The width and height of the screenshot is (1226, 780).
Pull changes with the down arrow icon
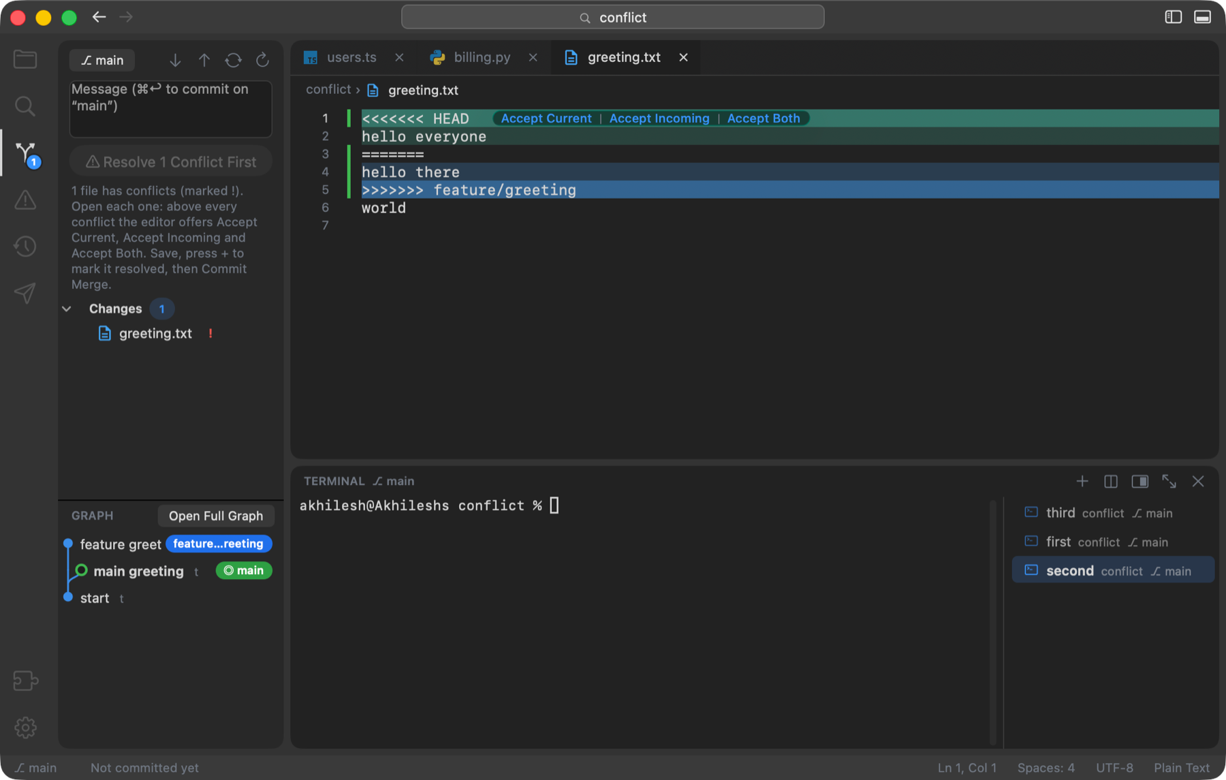click(x=175, y=60)
